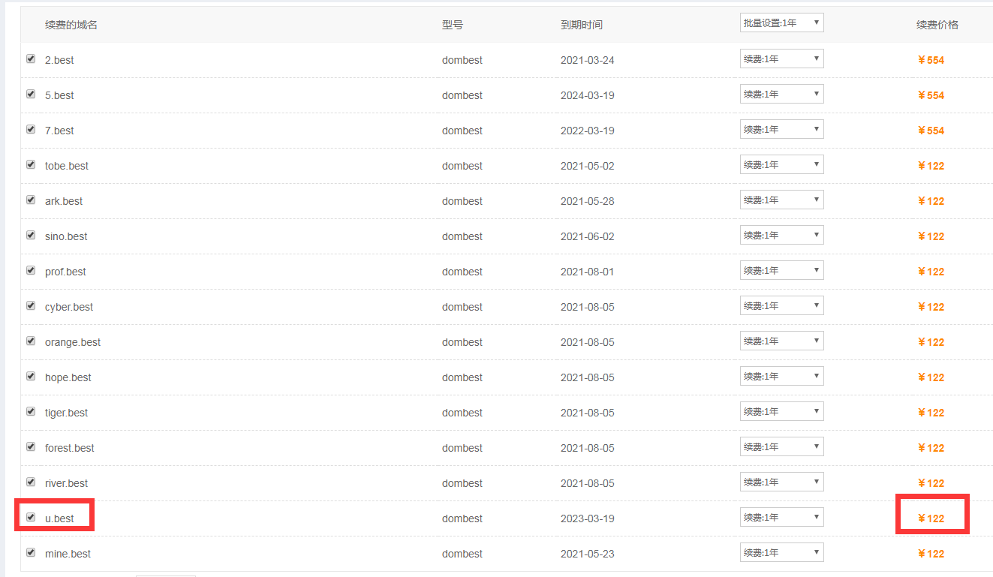Expand the river.best renewal period dropdown
Viewport: 993px width, 577px height.
coord(781,482)
